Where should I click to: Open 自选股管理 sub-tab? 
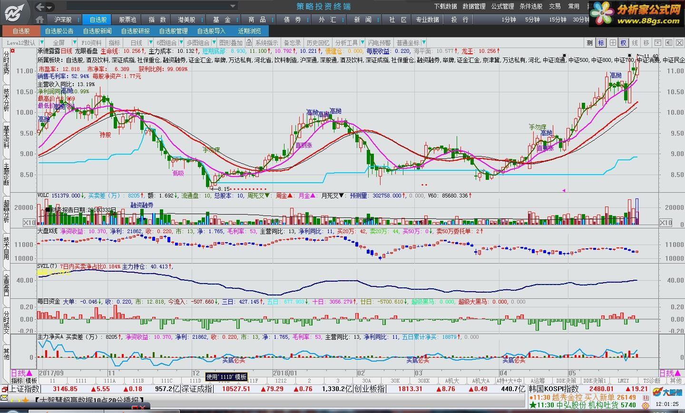click(173, 31)
